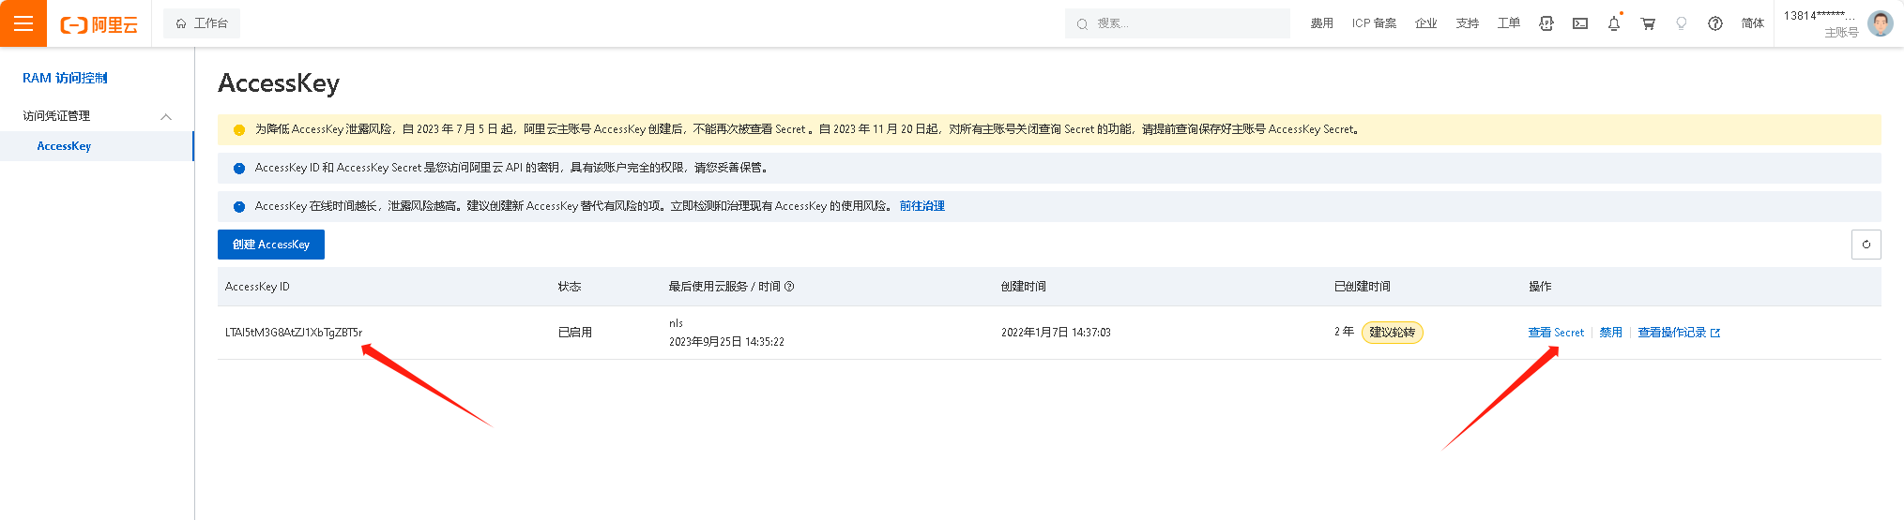
Task: Follow the 前往治理 link
Action: 922,206
